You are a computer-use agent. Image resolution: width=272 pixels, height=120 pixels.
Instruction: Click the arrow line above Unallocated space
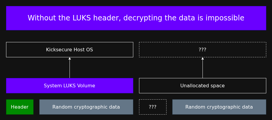point(202,69)
